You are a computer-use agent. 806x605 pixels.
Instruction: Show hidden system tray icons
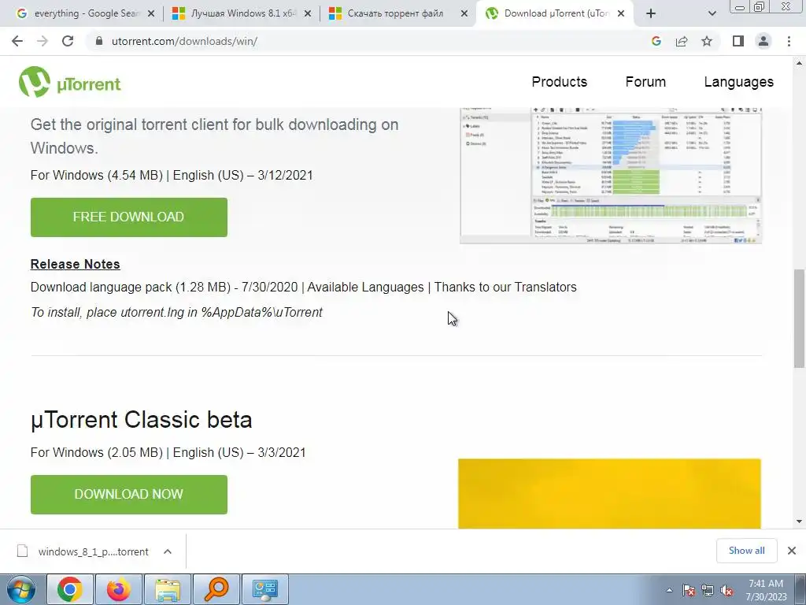[x=669, y=590]
